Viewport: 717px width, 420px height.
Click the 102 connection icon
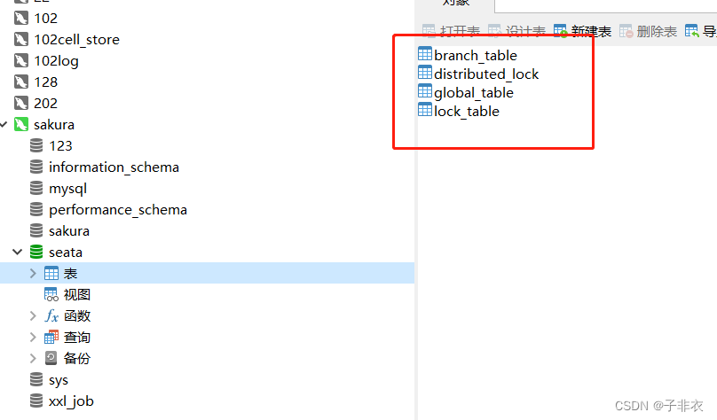(21, 19)
